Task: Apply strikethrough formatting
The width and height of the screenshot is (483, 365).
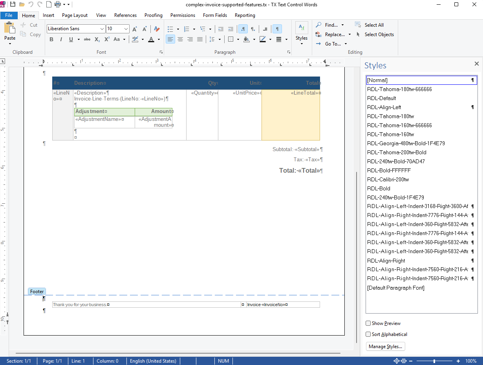Action: point(87,39)
